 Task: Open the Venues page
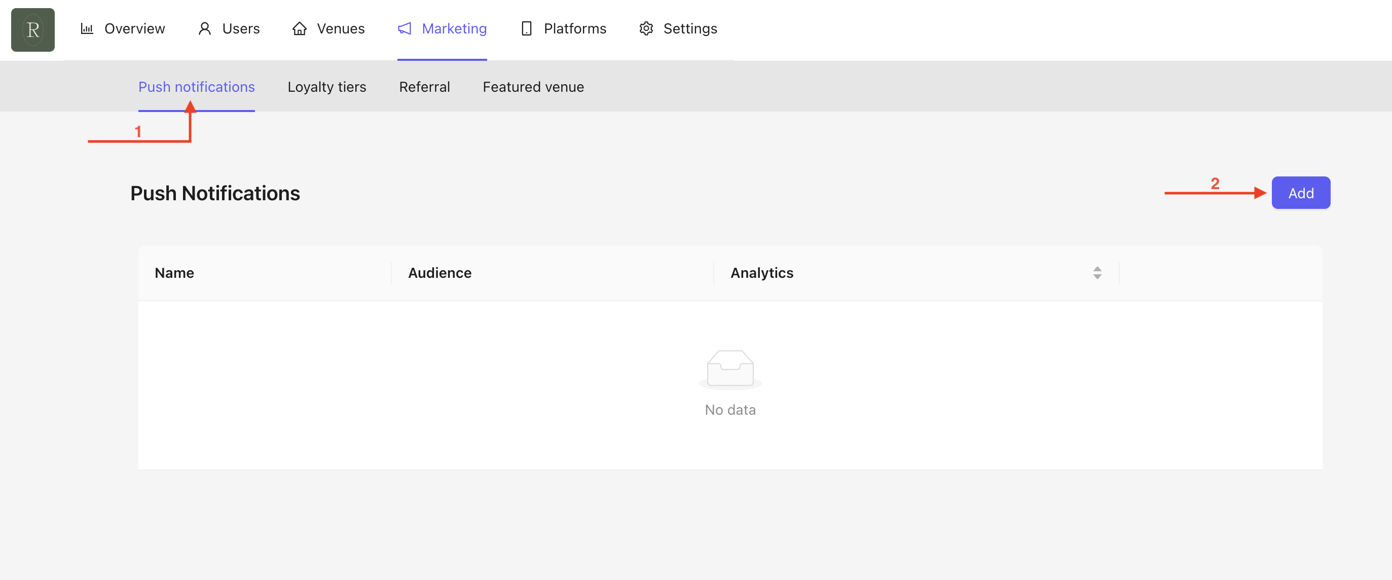pyautogui.click(x=341, y=29)
